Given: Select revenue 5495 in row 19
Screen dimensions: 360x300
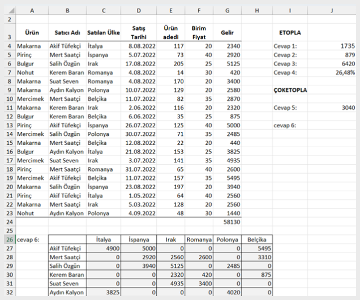Looking at the screenshot, I should pos(227,178).
